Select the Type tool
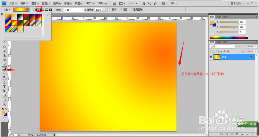The image size is (259, 137). pos(4,86)
